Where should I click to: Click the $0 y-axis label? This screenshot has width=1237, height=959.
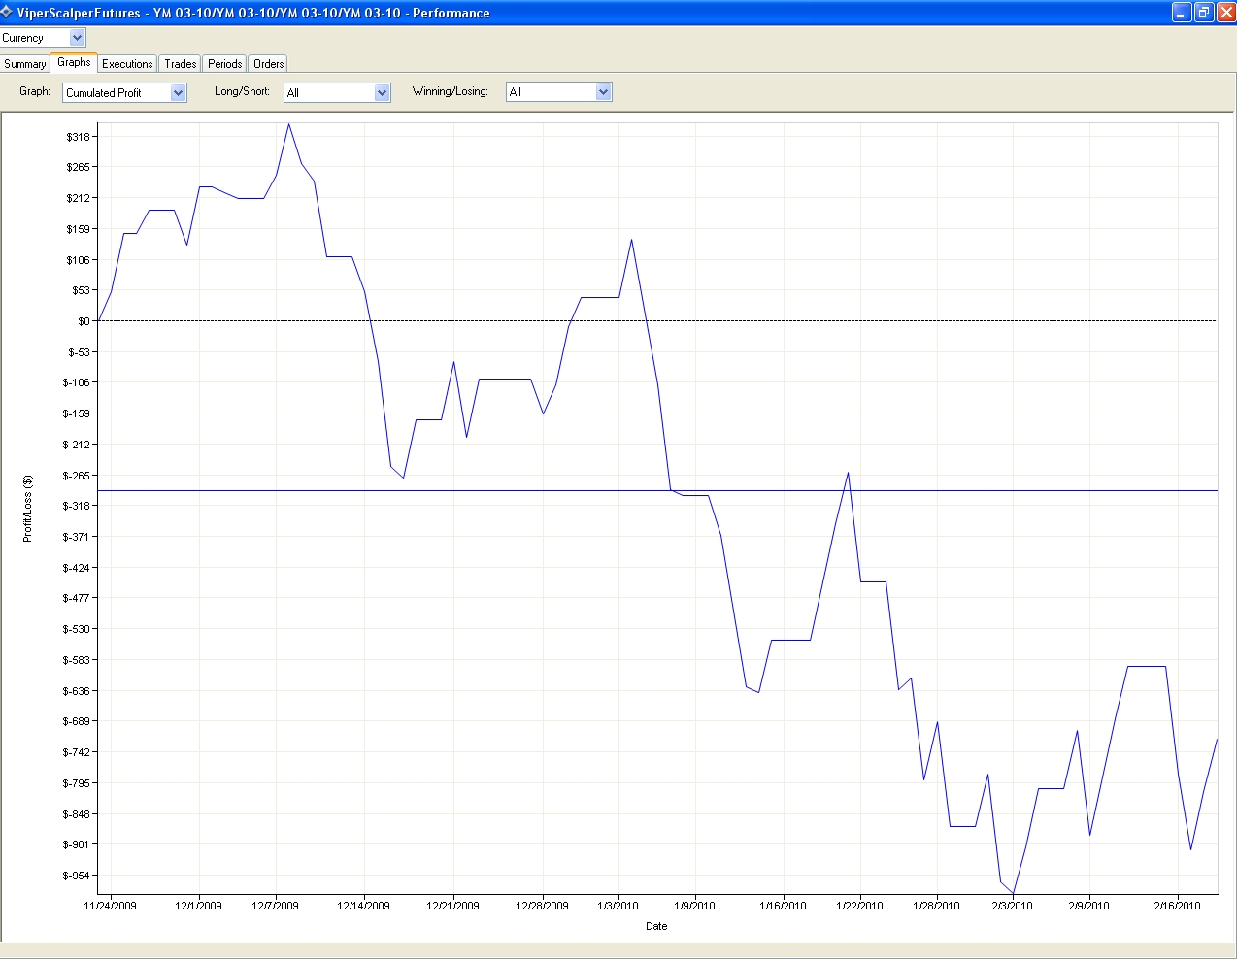(84, 321)
